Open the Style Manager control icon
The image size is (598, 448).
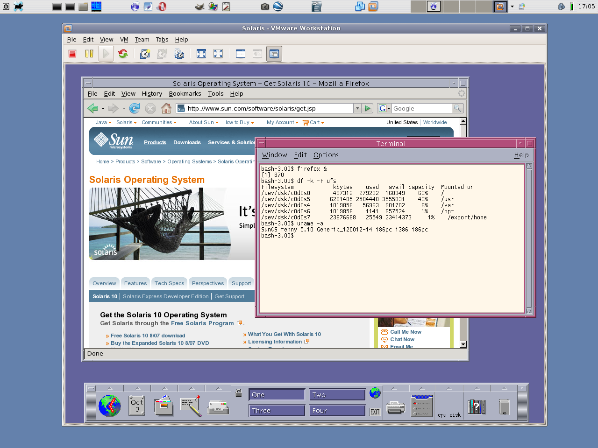click(422, 406)
